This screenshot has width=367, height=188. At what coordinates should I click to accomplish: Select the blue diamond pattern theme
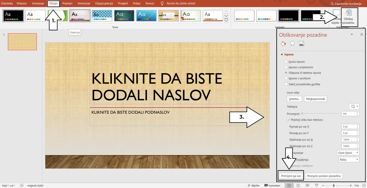pos(102,15)
